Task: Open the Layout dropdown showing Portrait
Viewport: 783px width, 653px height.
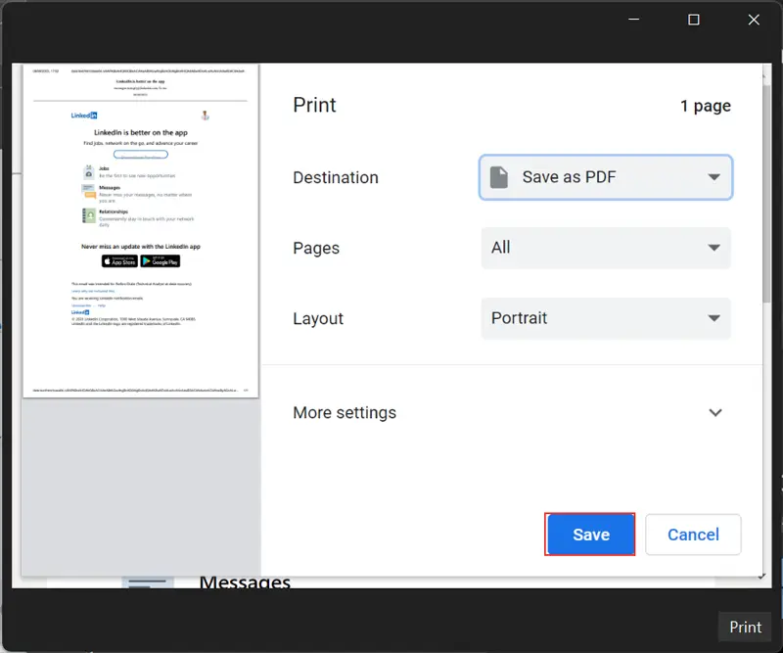Action: pos(606,318)
